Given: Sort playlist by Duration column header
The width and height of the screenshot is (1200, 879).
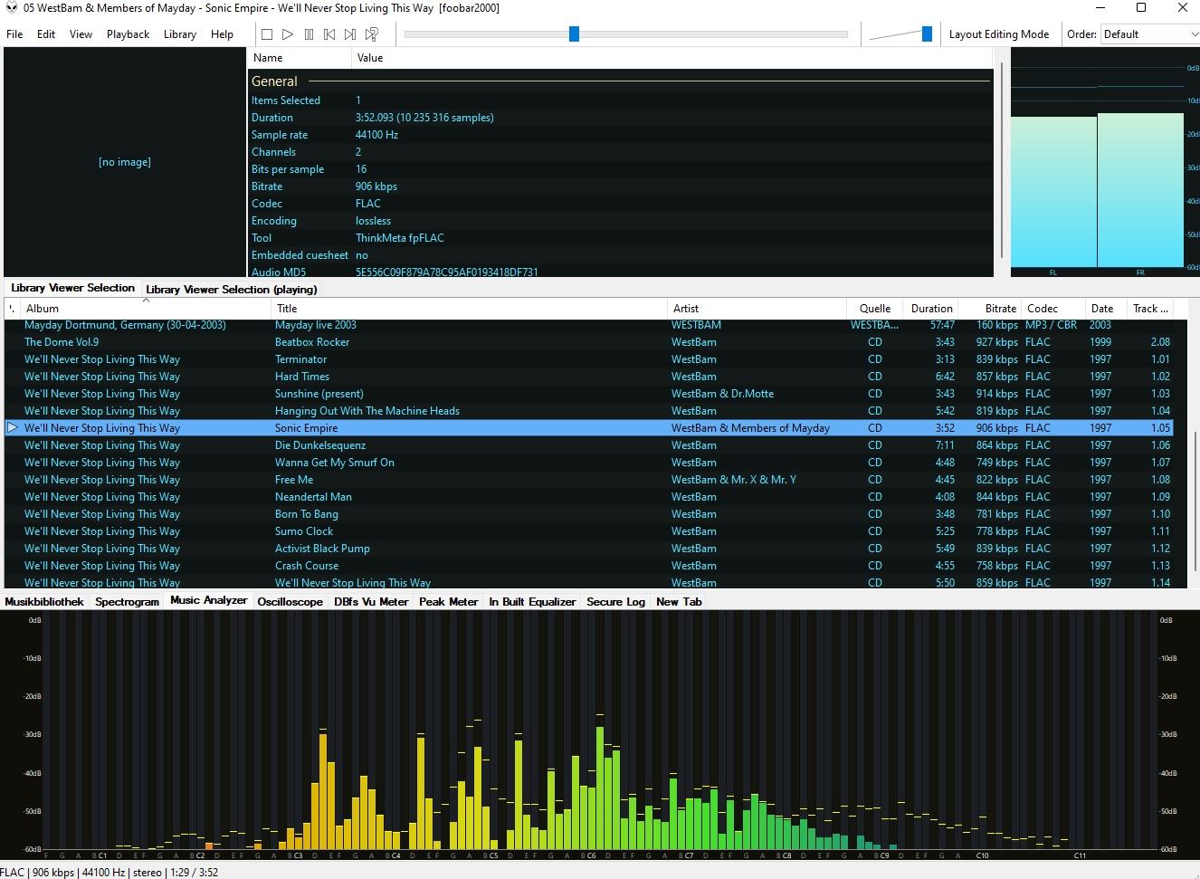Looking at the screenshot, I should (931, 309).
